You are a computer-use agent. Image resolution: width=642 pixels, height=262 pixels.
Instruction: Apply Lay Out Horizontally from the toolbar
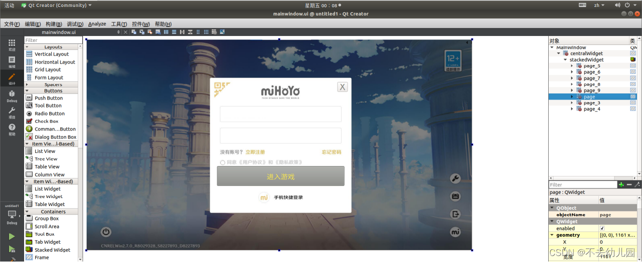[x=166, y=32]
